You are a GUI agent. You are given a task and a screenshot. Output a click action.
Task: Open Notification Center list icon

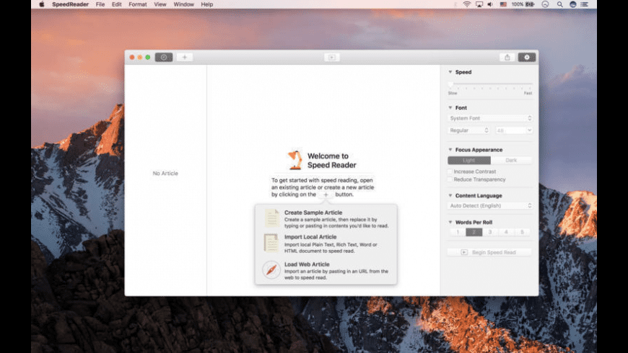(585, 4)
